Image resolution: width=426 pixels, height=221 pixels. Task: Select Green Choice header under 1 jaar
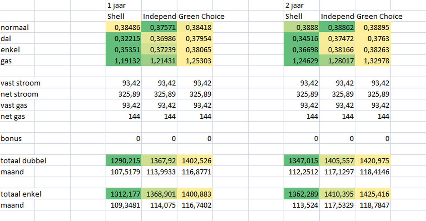tap(201, 16)
